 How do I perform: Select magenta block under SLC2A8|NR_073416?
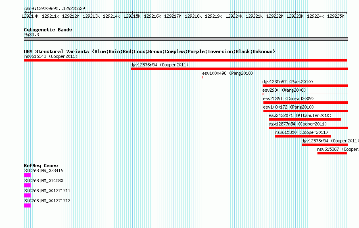(27, 175)
